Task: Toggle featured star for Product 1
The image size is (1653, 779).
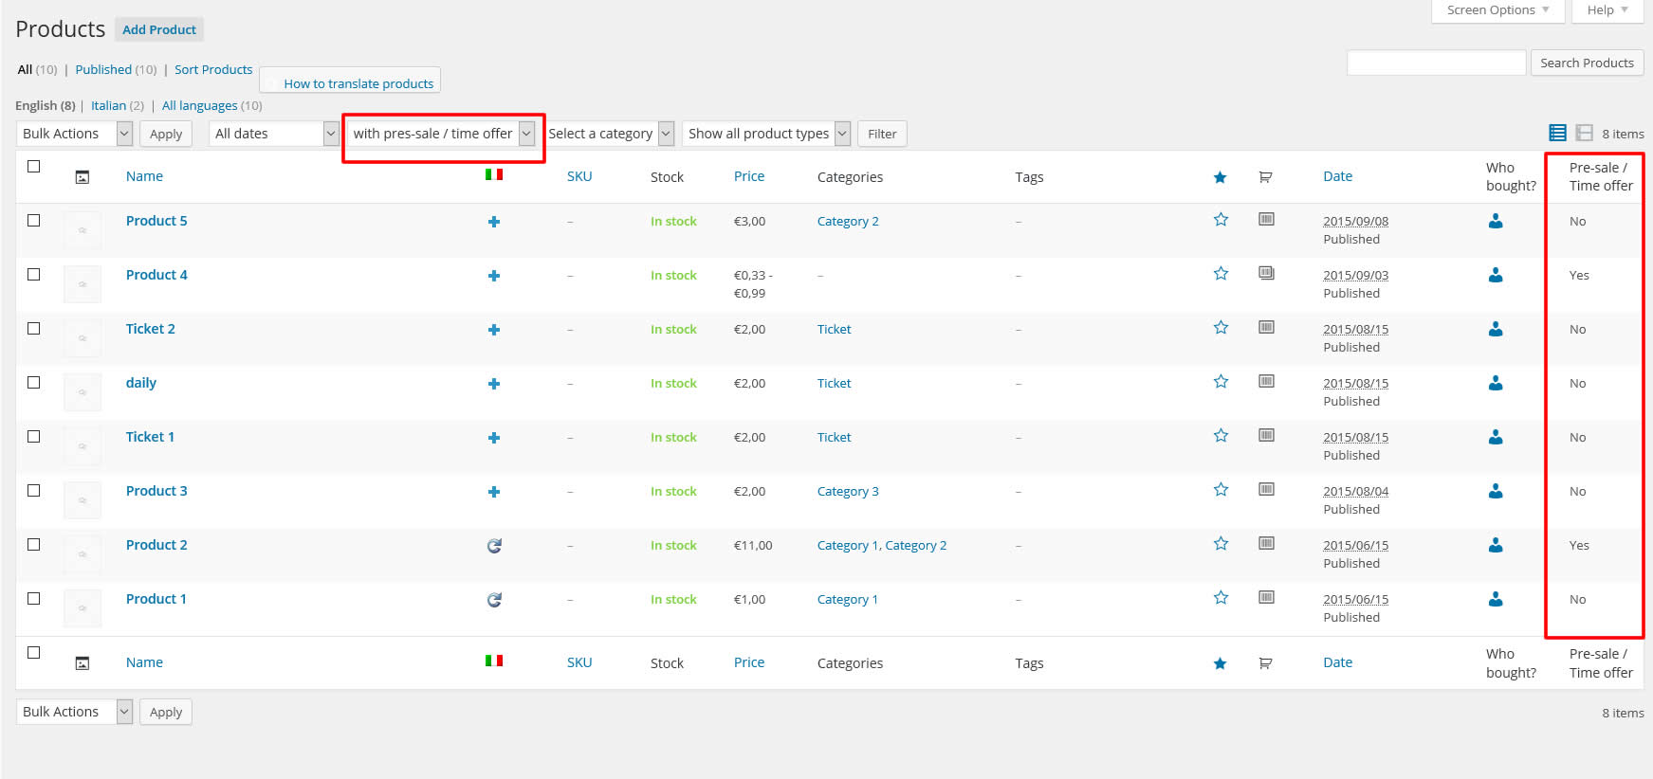Action: point(1221,598)
